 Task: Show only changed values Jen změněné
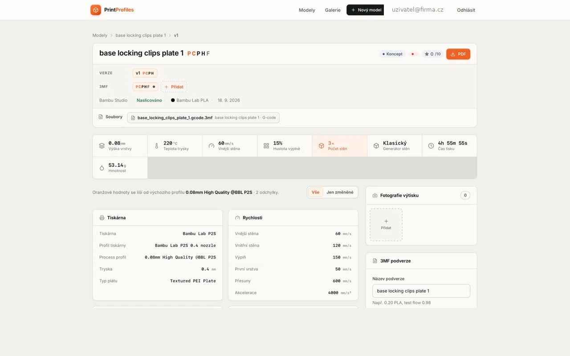[x=340, y=192]
